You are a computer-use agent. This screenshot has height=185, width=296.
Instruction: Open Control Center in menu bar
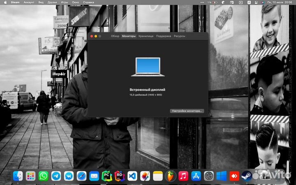tap(256, 2)
